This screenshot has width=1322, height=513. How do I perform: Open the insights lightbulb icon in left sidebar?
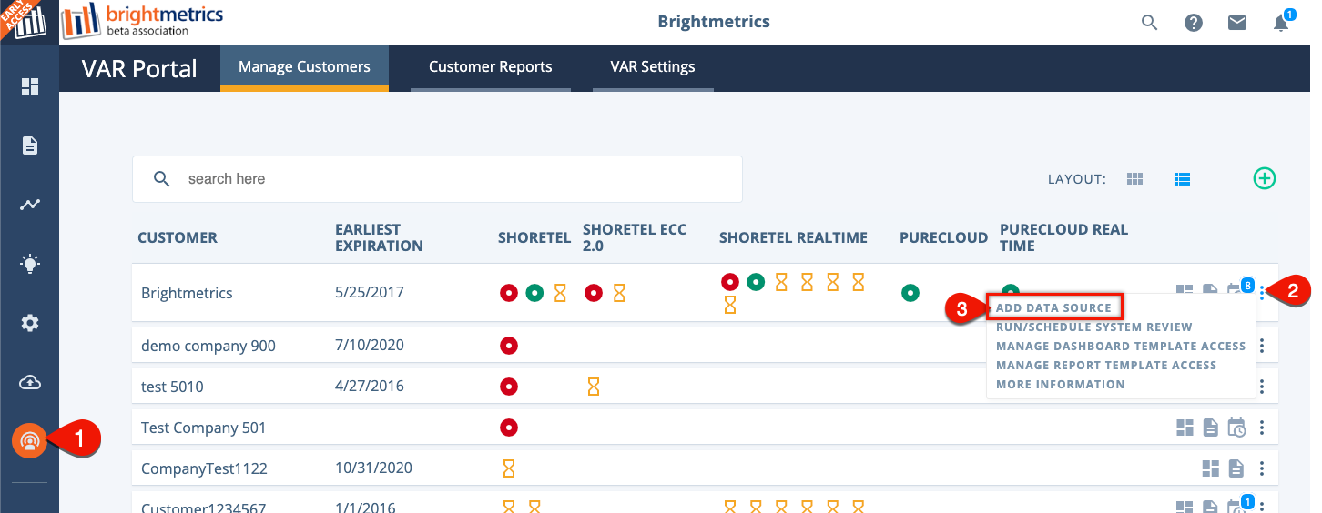coord(30,264)
